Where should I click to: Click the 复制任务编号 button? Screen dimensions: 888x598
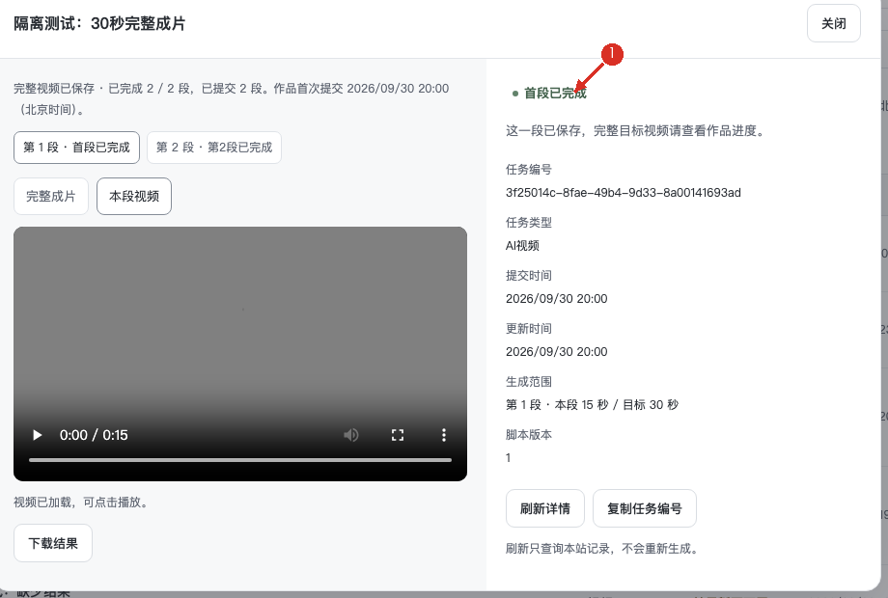coord(645,508)
